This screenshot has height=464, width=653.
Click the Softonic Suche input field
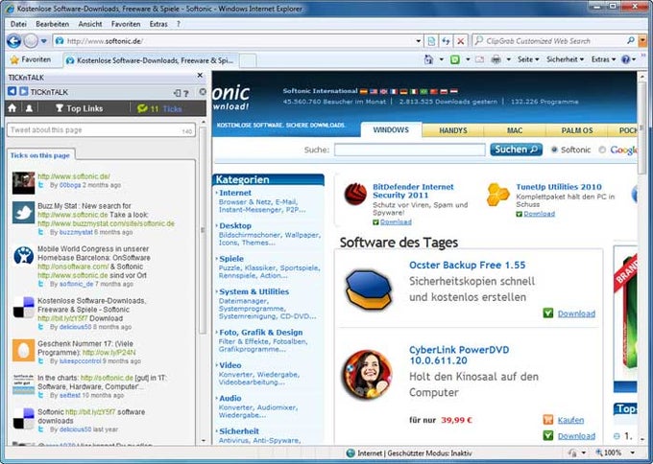tap(410, 150)
